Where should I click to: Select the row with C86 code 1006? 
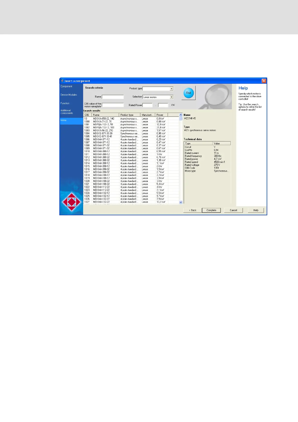[131, 139]
